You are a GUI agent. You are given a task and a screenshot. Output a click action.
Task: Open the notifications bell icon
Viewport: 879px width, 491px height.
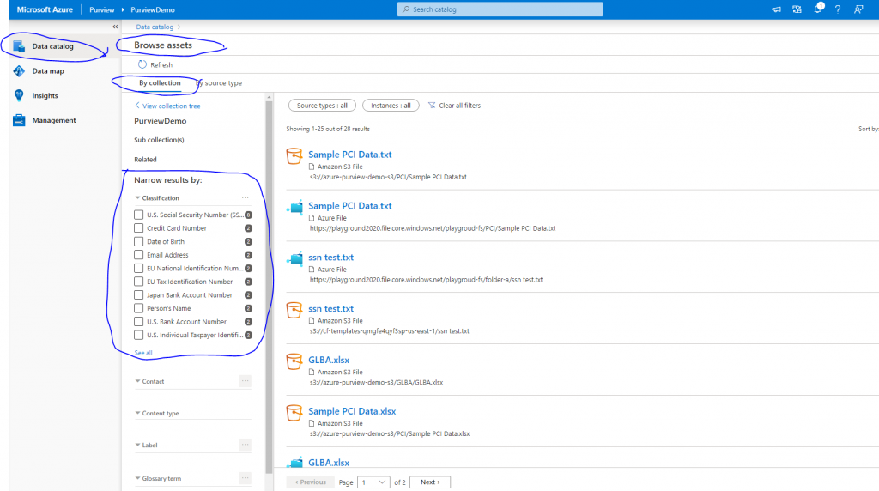[818, 9]
